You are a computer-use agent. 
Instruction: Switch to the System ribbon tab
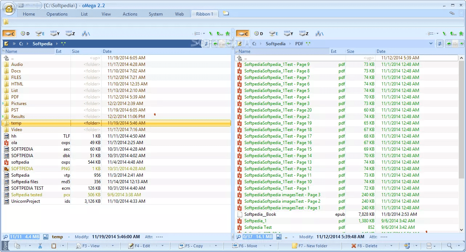click(155, 14)
